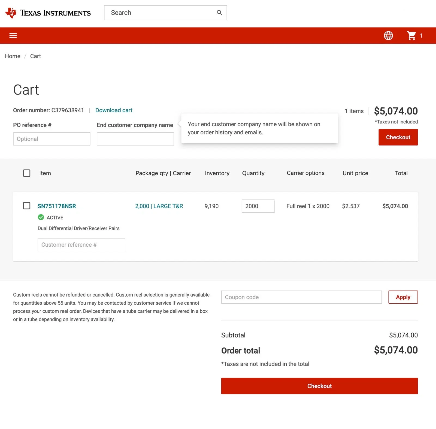Screen dimensions: 436x429
Task: Click the Subtotal amount $5,074.00
Action: pyautogui.click(x=403, y=335)
